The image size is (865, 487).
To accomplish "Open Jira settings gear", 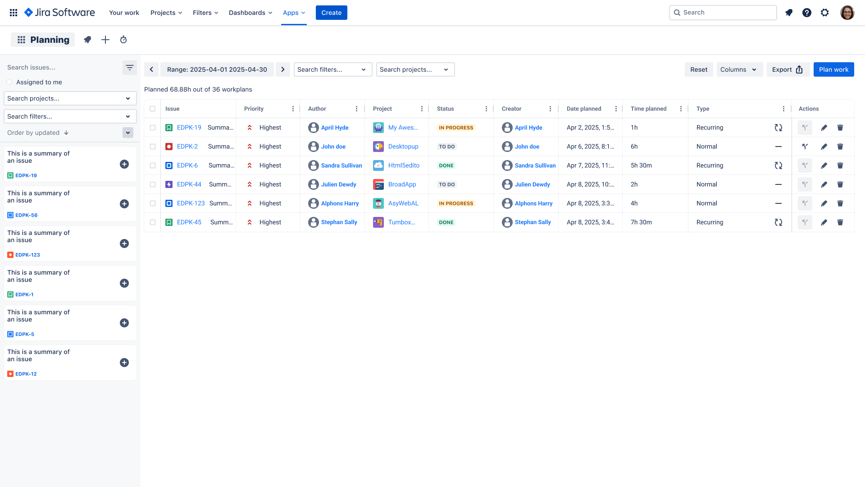I will click(x=825, y=13).
